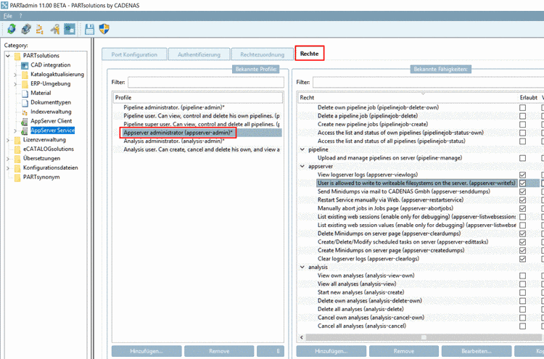
Task: Click the Indexverwaltung node icon
Action: (x=25, y=112)
